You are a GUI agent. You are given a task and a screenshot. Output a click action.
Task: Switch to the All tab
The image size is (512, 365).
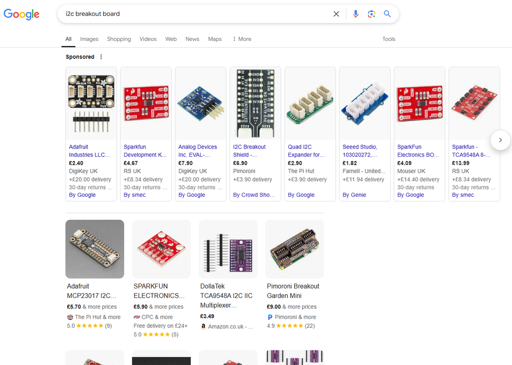point(68,39)
